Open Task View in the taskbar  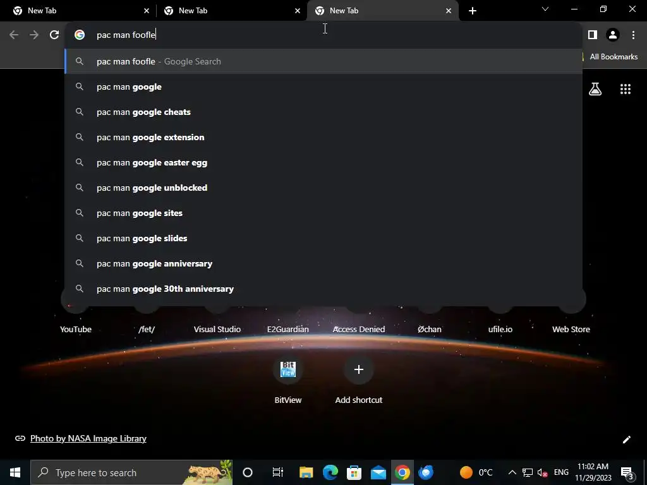(x=278, y=472)
